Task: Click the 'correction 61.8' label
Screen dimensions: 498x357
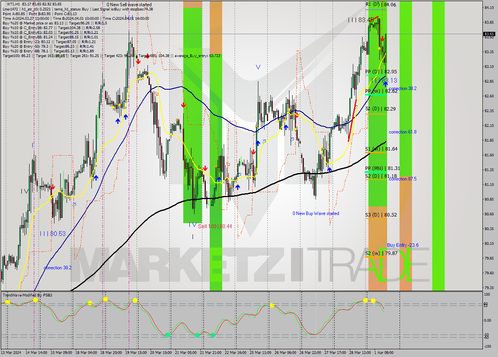Action: (402, 132)
